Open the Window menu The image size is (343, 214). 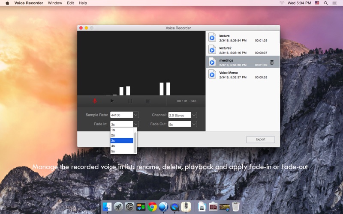click(55, 3)
